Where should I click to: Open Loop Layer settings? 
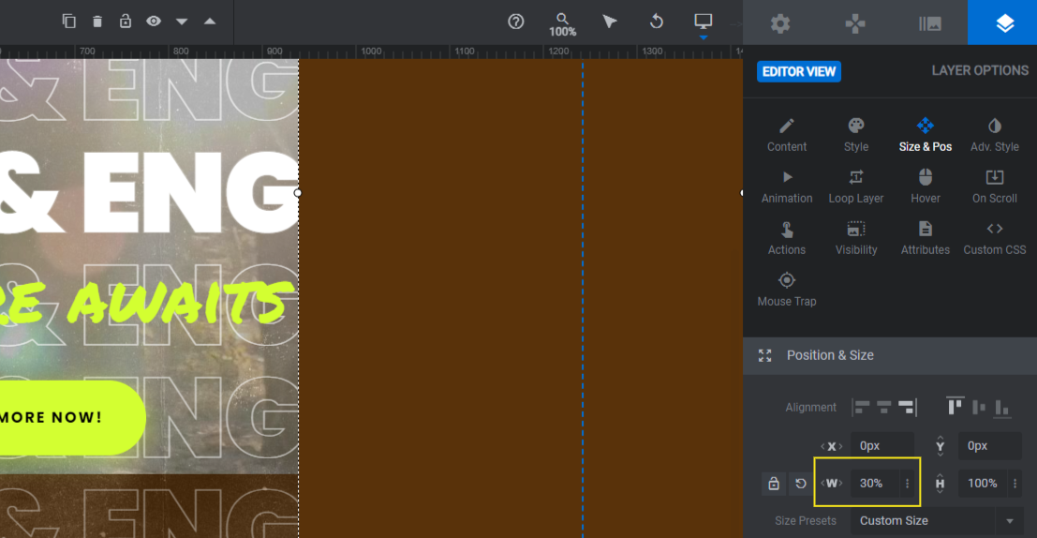point(856,186)
